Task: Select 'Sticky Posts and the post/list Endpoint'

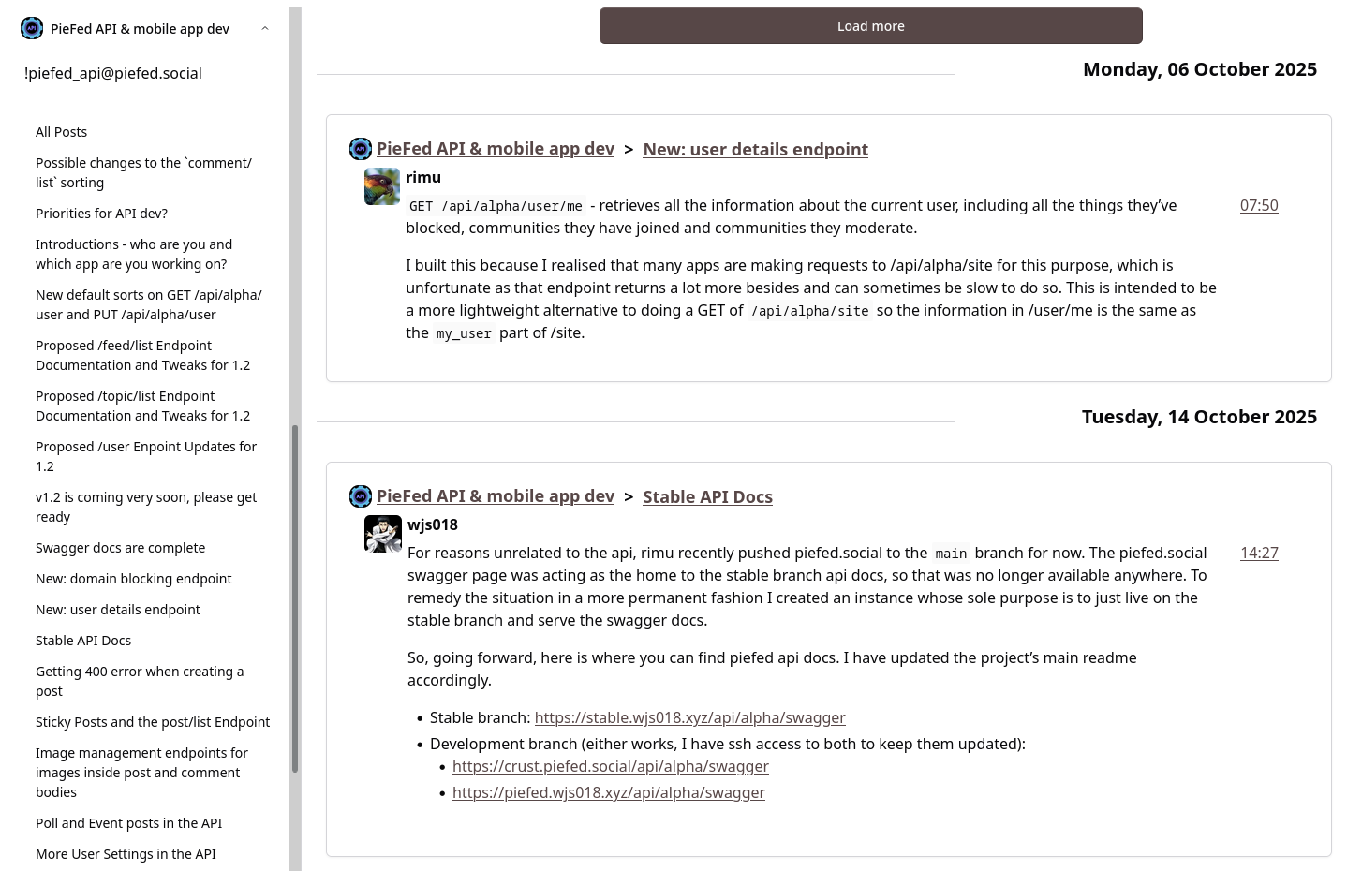Action: pos(153,722)
